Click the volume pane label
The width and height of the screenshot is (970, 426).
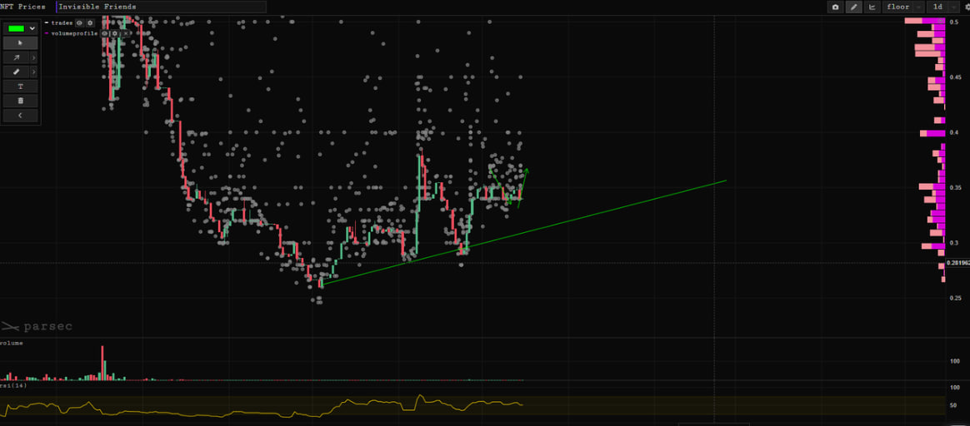point(11,343)
